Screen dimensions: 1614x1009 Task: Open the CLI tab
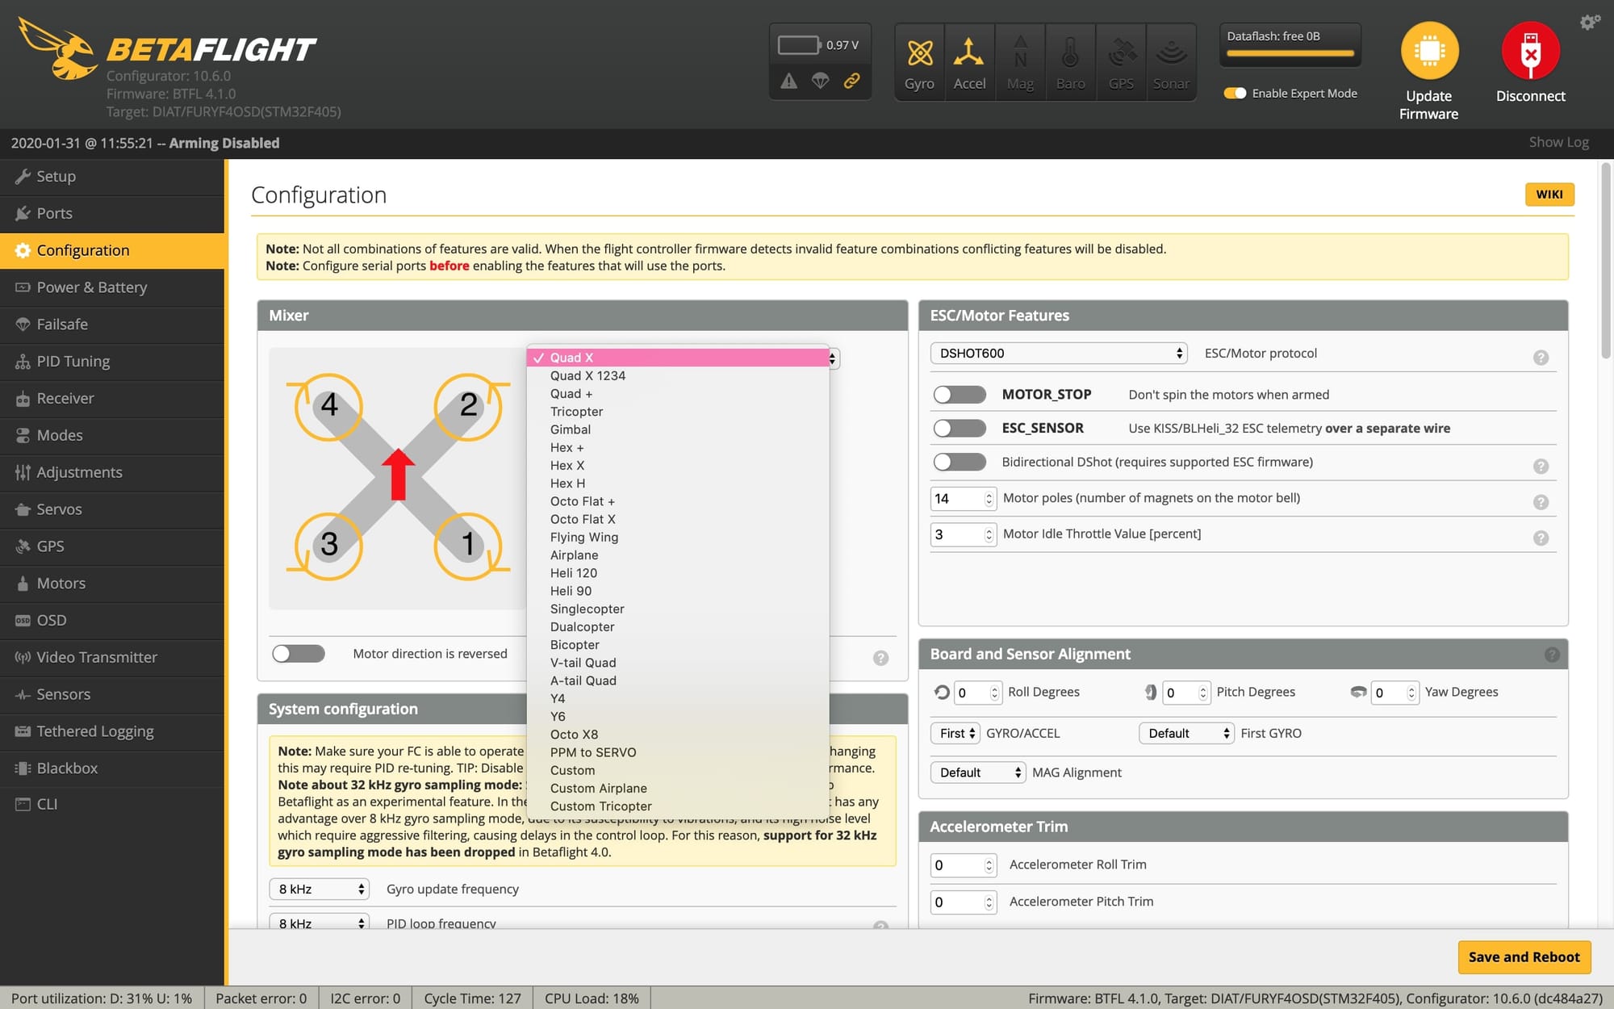click(112, 804)
